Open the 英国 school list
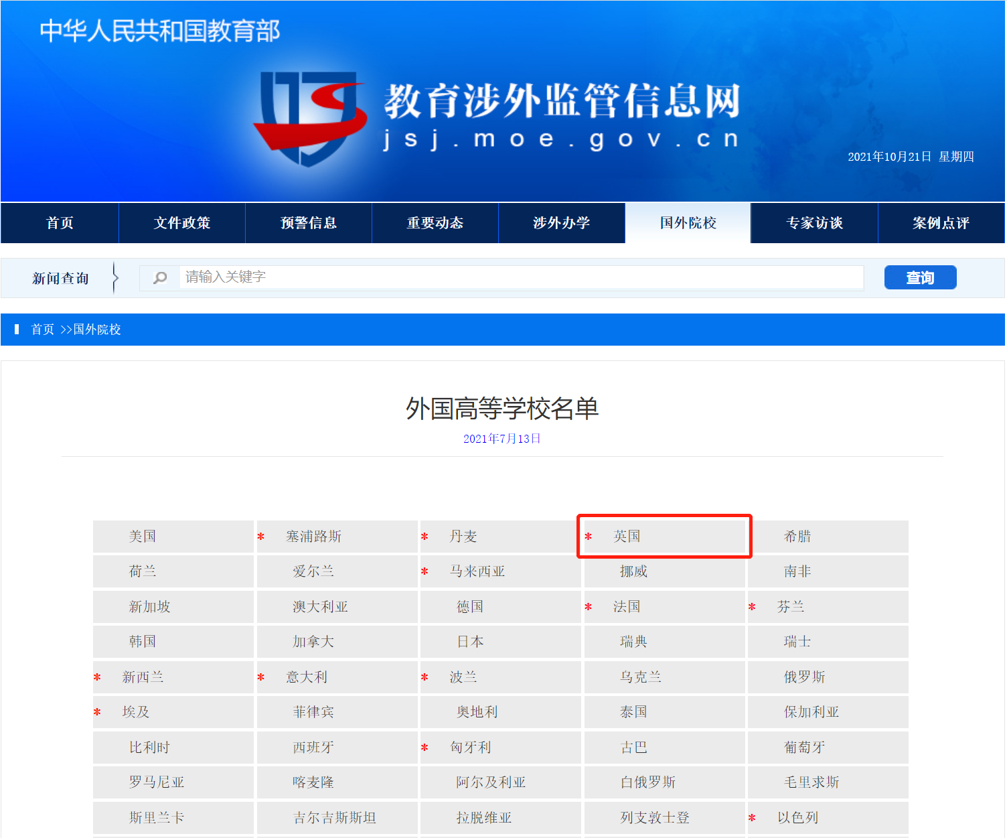Viewport: 1007px width, 838px height. click(627, 537)
